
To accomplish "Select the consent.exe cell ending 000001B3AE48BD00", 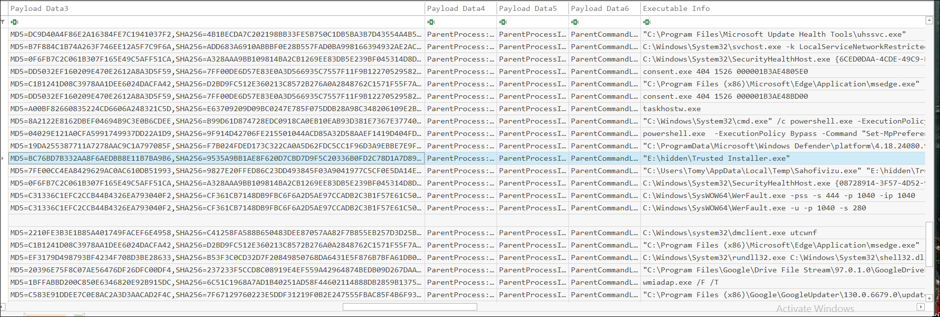I will [x=783, y=96].
